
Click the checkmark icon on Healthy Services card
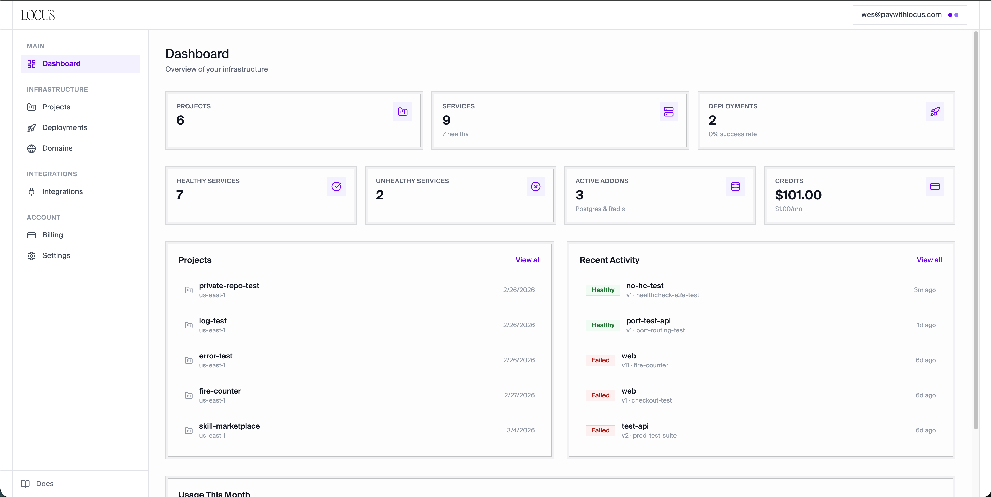(336, 186)
